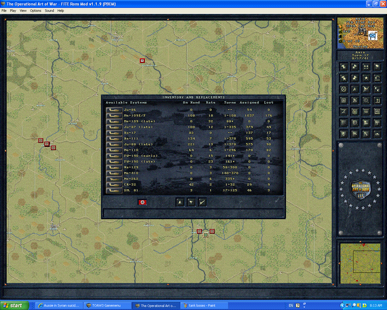Click the letter A sidebar icon
This screenshot has height=310, width=387.
click(x=355, y=89)
